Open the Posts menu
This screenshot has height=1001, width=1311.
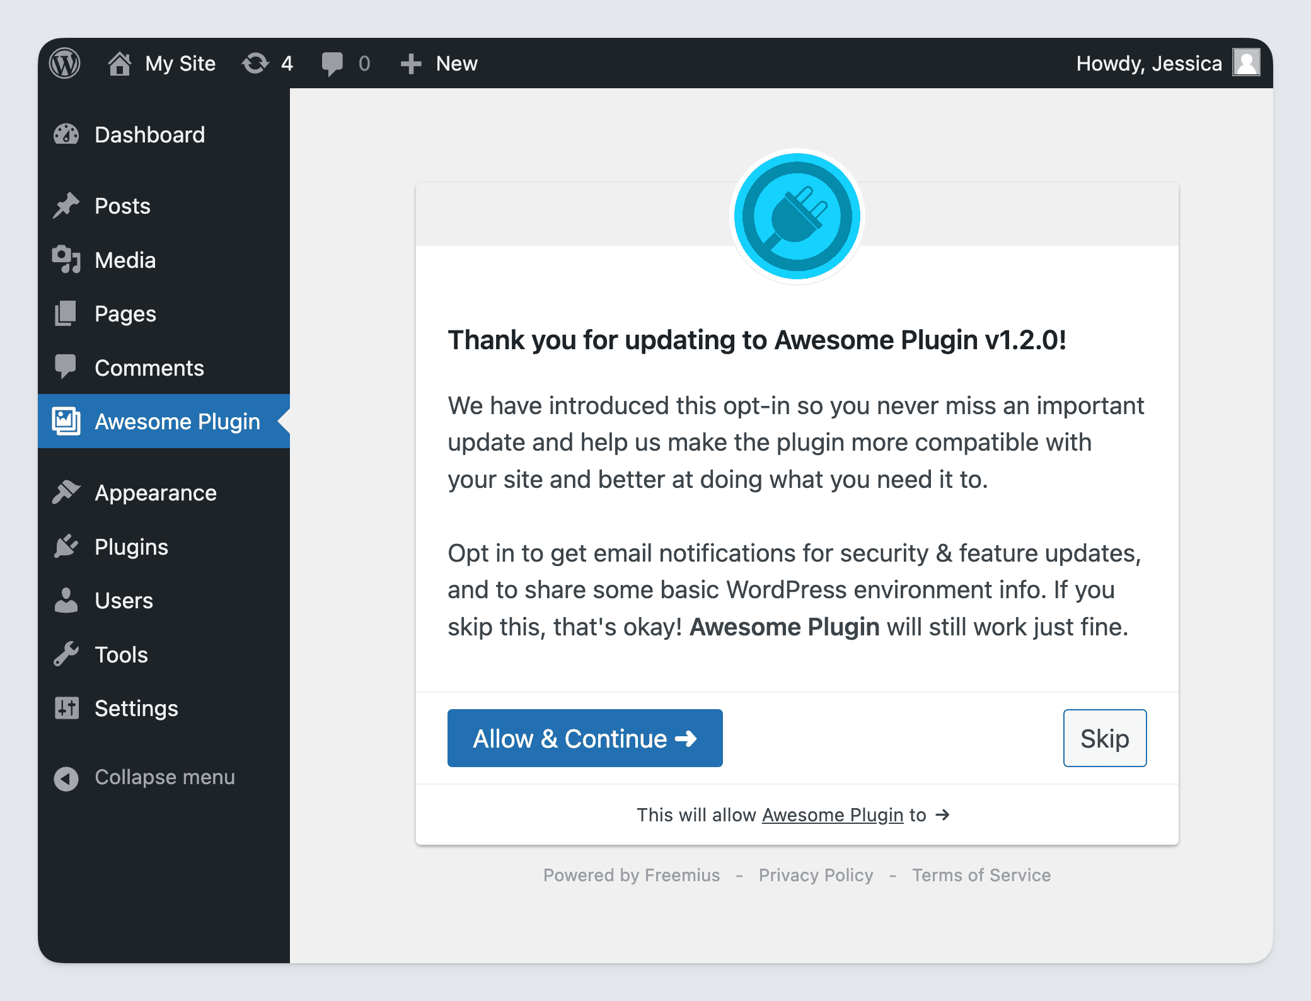click(x=123, y=206)
